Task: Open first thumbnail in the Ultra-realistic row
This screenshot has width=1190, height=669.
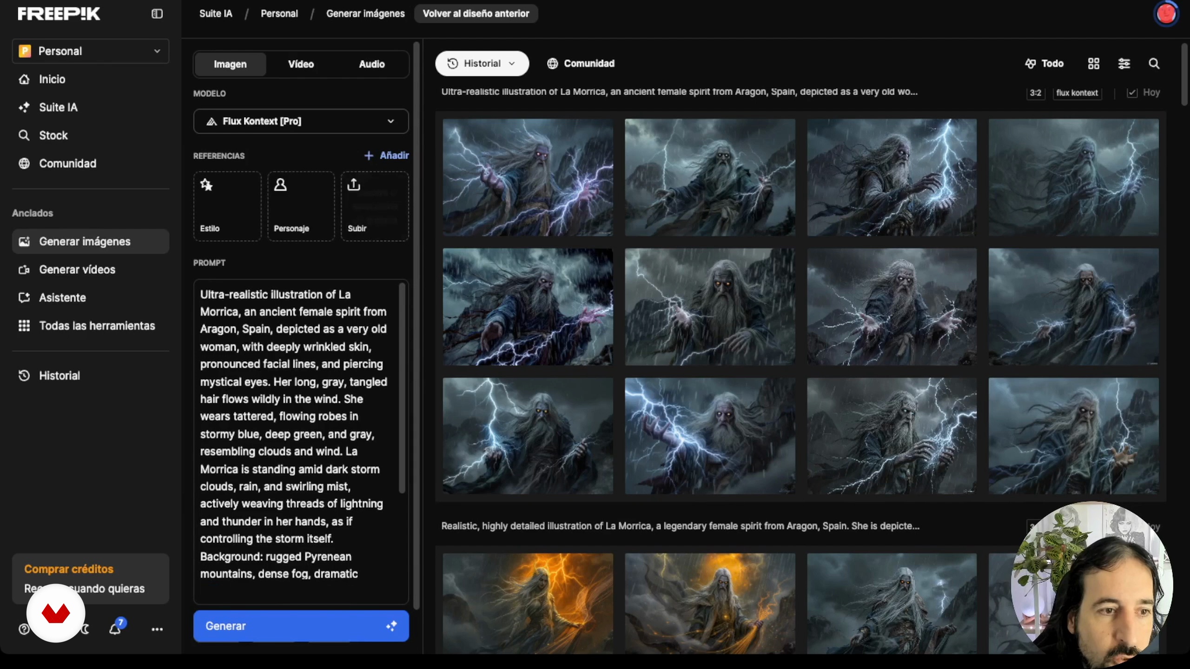Action: pyautogui.click(x=528, y=177)
